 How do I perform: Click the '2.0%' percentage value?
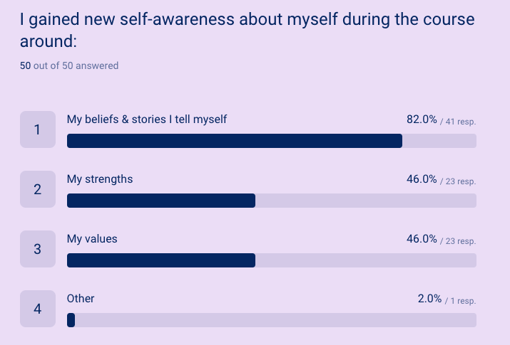[x=429, y=299]
